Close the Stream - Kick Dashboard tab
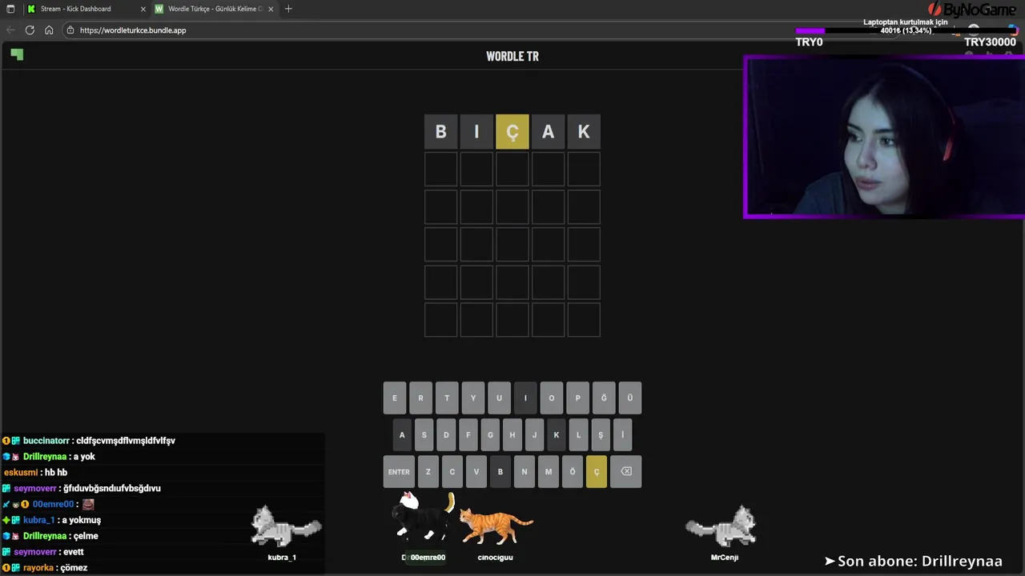Viewport: 1025px width, 576px height. point(143,9)
